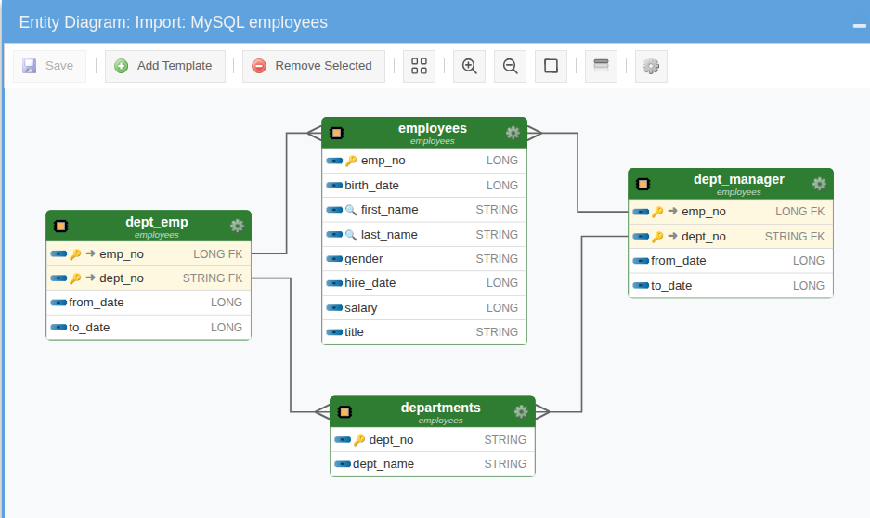The image size is (870, 518).
Task: Select the departments table header title
Action: coord(440,408)
